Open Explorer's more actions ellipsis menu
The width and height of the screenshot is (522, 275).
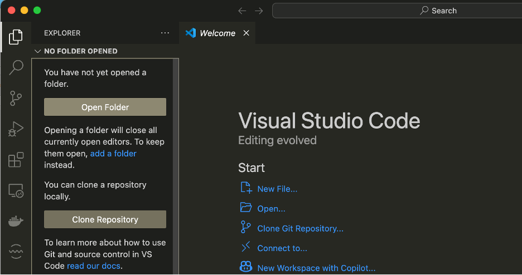(165, 33)
